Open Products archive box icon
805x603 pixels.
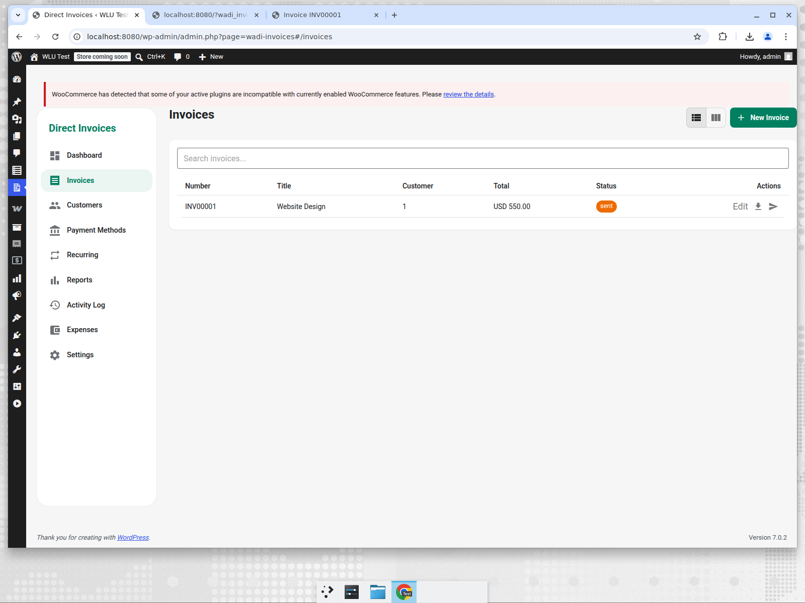(17, 227)
